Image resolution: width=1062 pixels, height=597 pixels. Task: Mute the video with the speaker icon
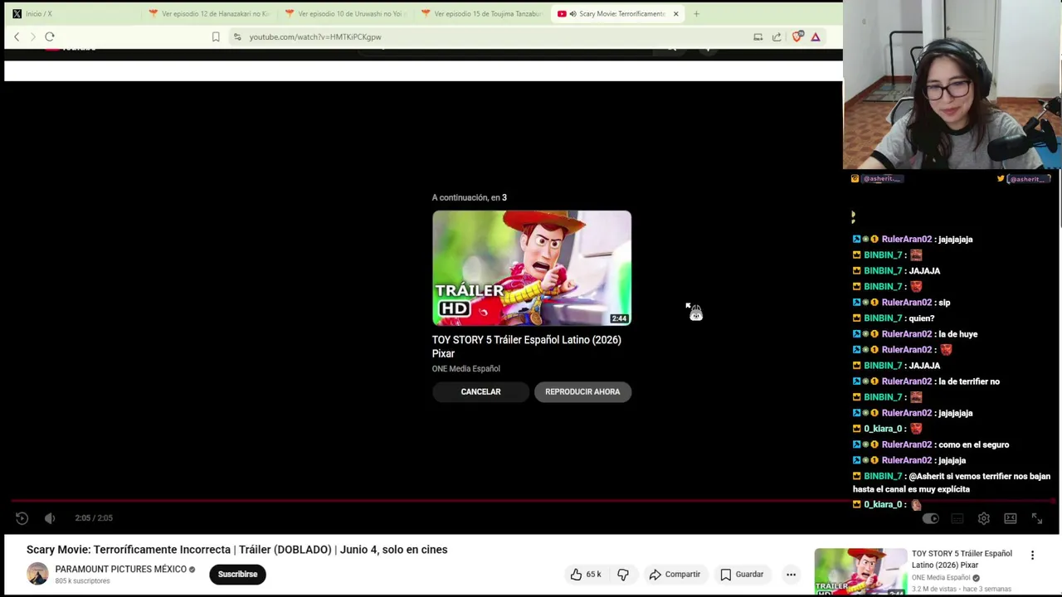click(x=50, y=518)
